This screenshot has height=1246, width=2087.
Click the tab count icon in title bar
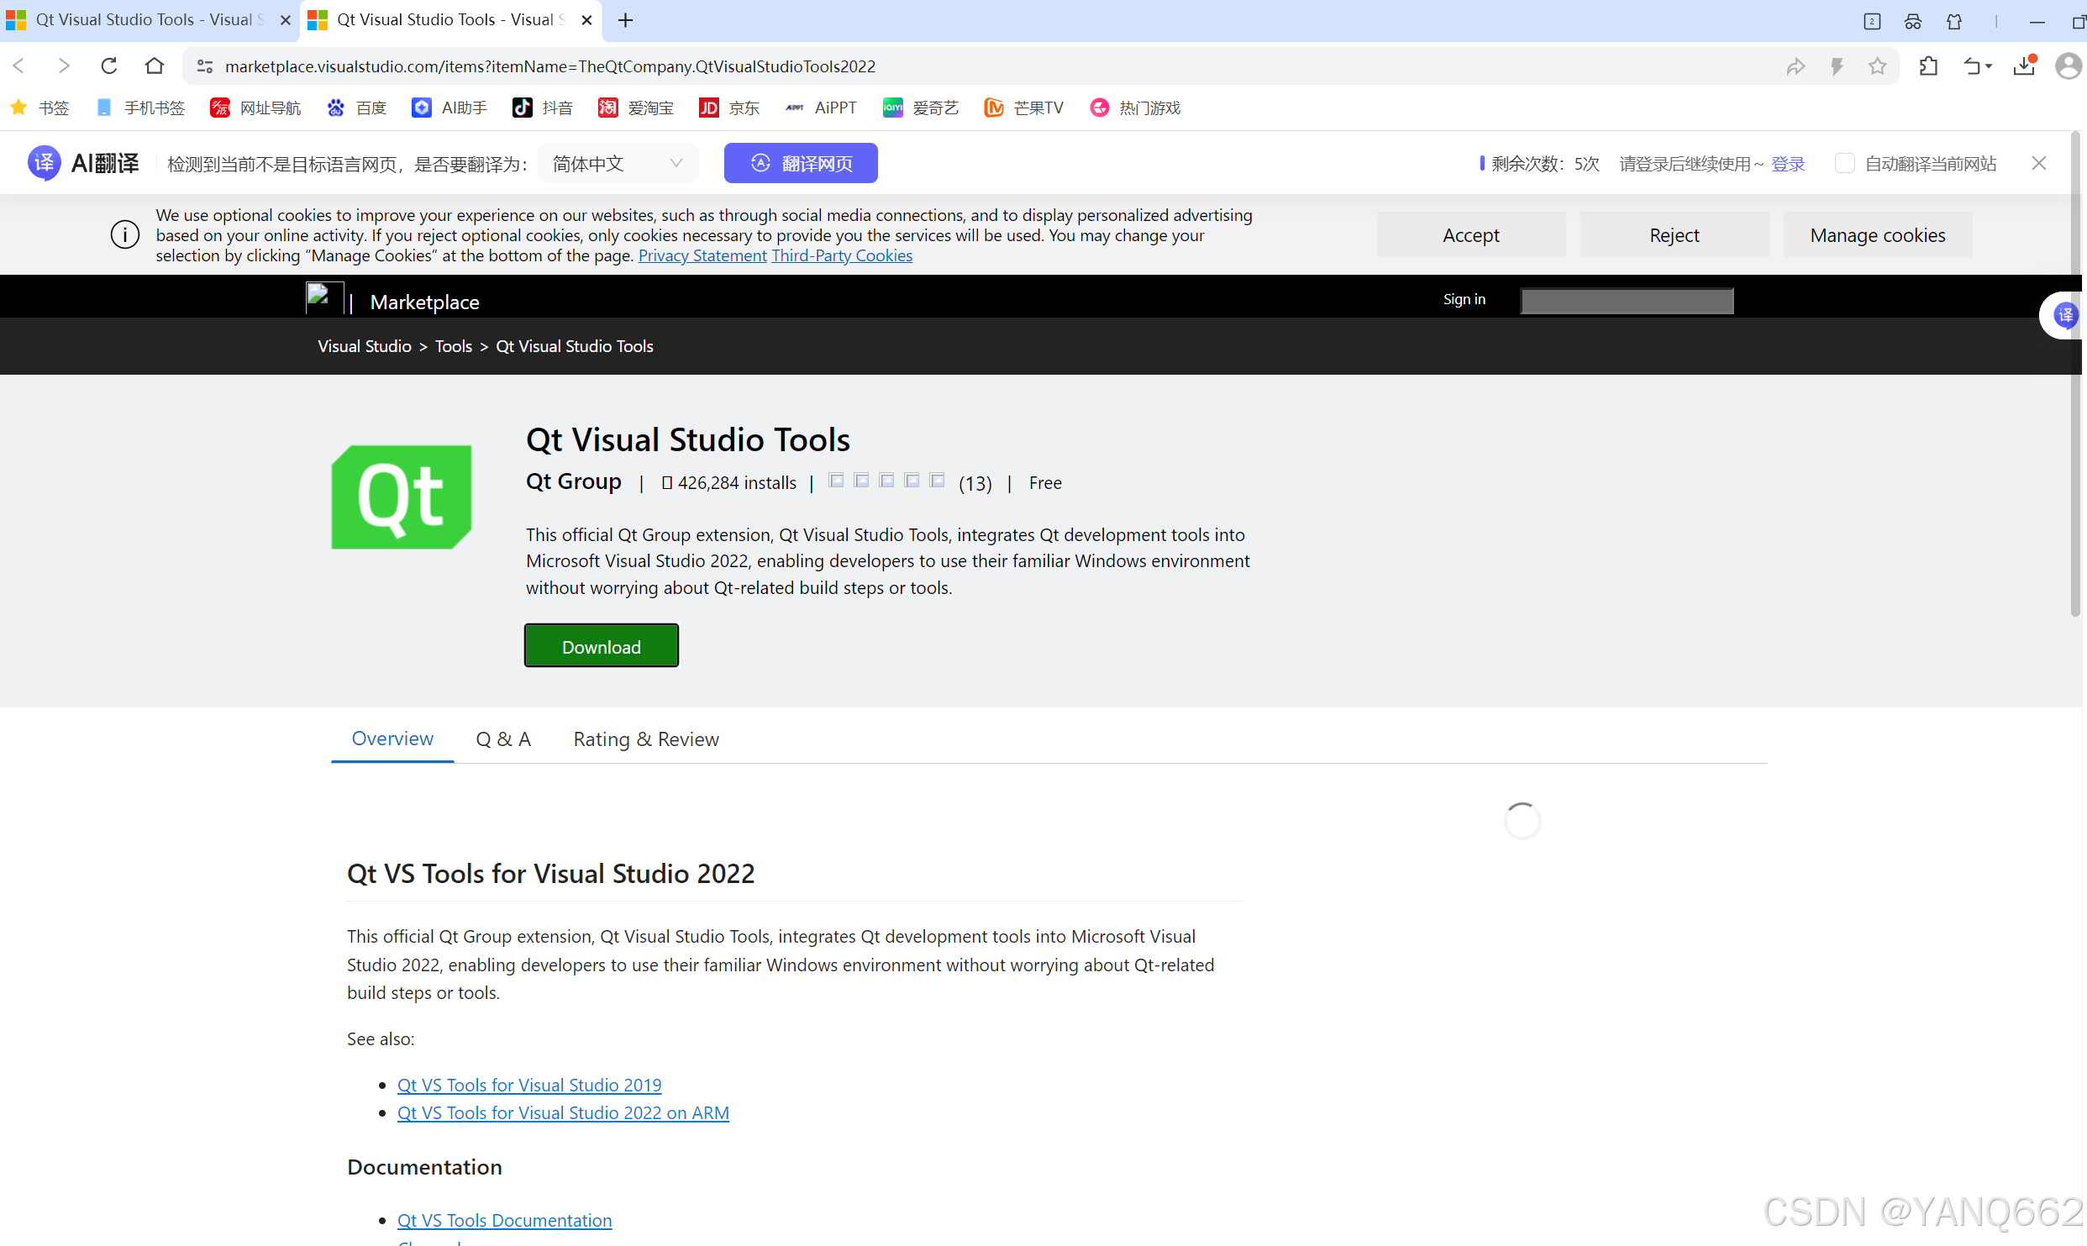[1872, 21]
